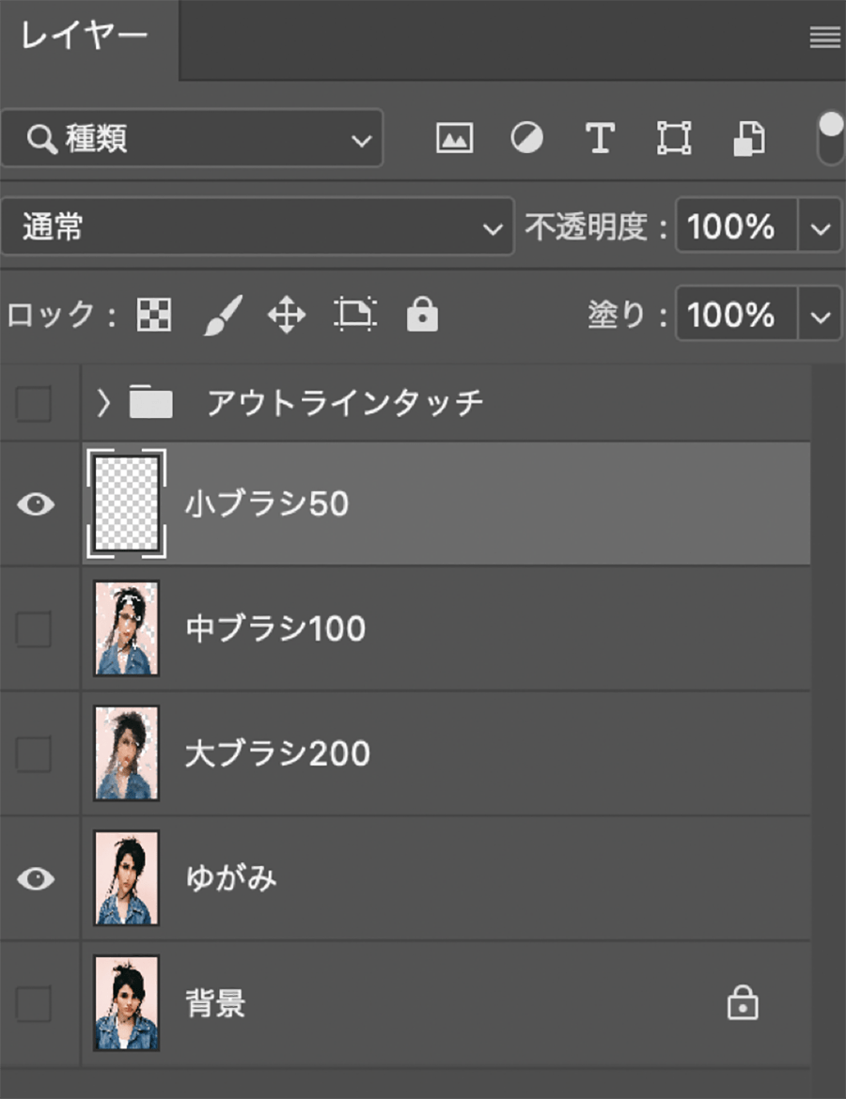Click the smart object filter icon
The image size is (846, 1099).
(x=748, y=139)
